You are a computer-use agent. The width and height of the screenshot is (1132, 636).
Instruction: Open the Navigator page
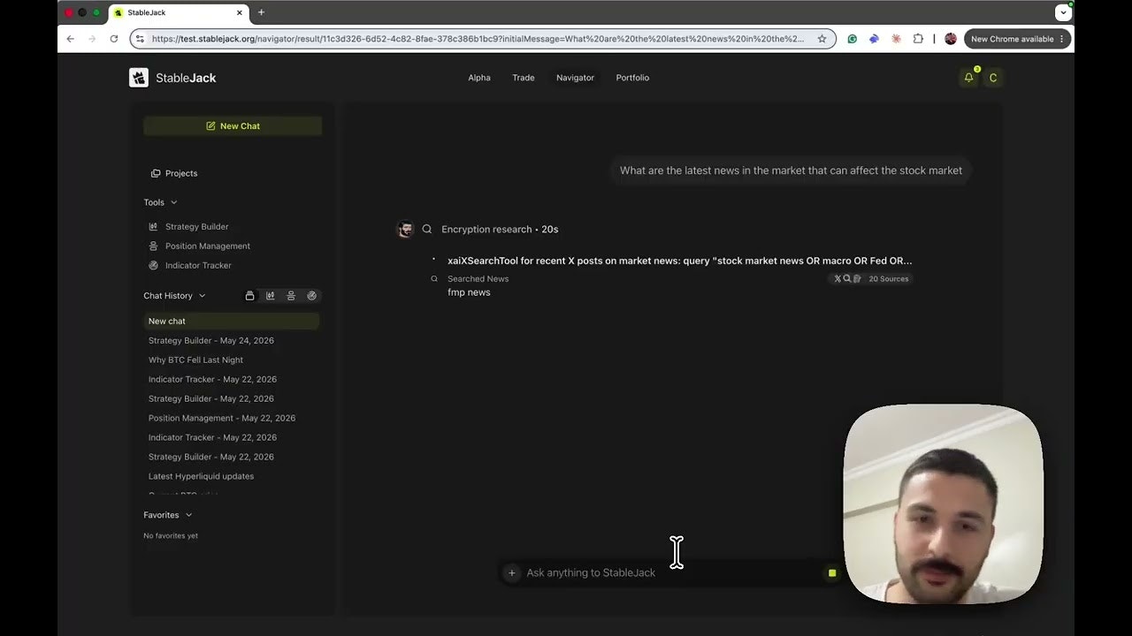click(x=575, y=78)
